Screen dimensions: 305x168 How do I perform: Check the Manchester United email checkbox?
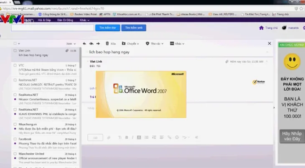[15, 154]
